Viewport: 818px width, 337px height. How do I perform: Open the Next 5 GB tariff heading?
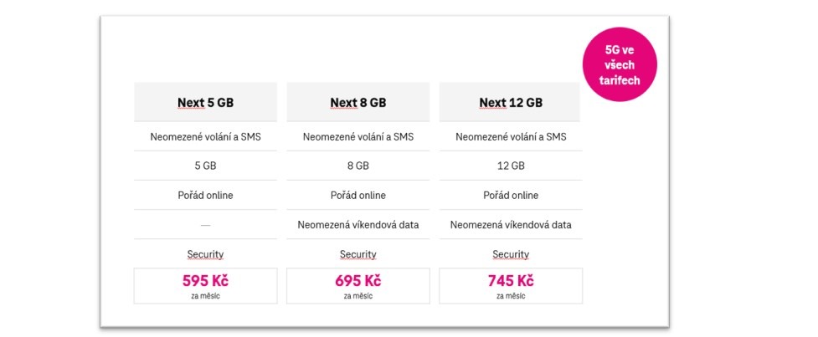coord(205,103)
